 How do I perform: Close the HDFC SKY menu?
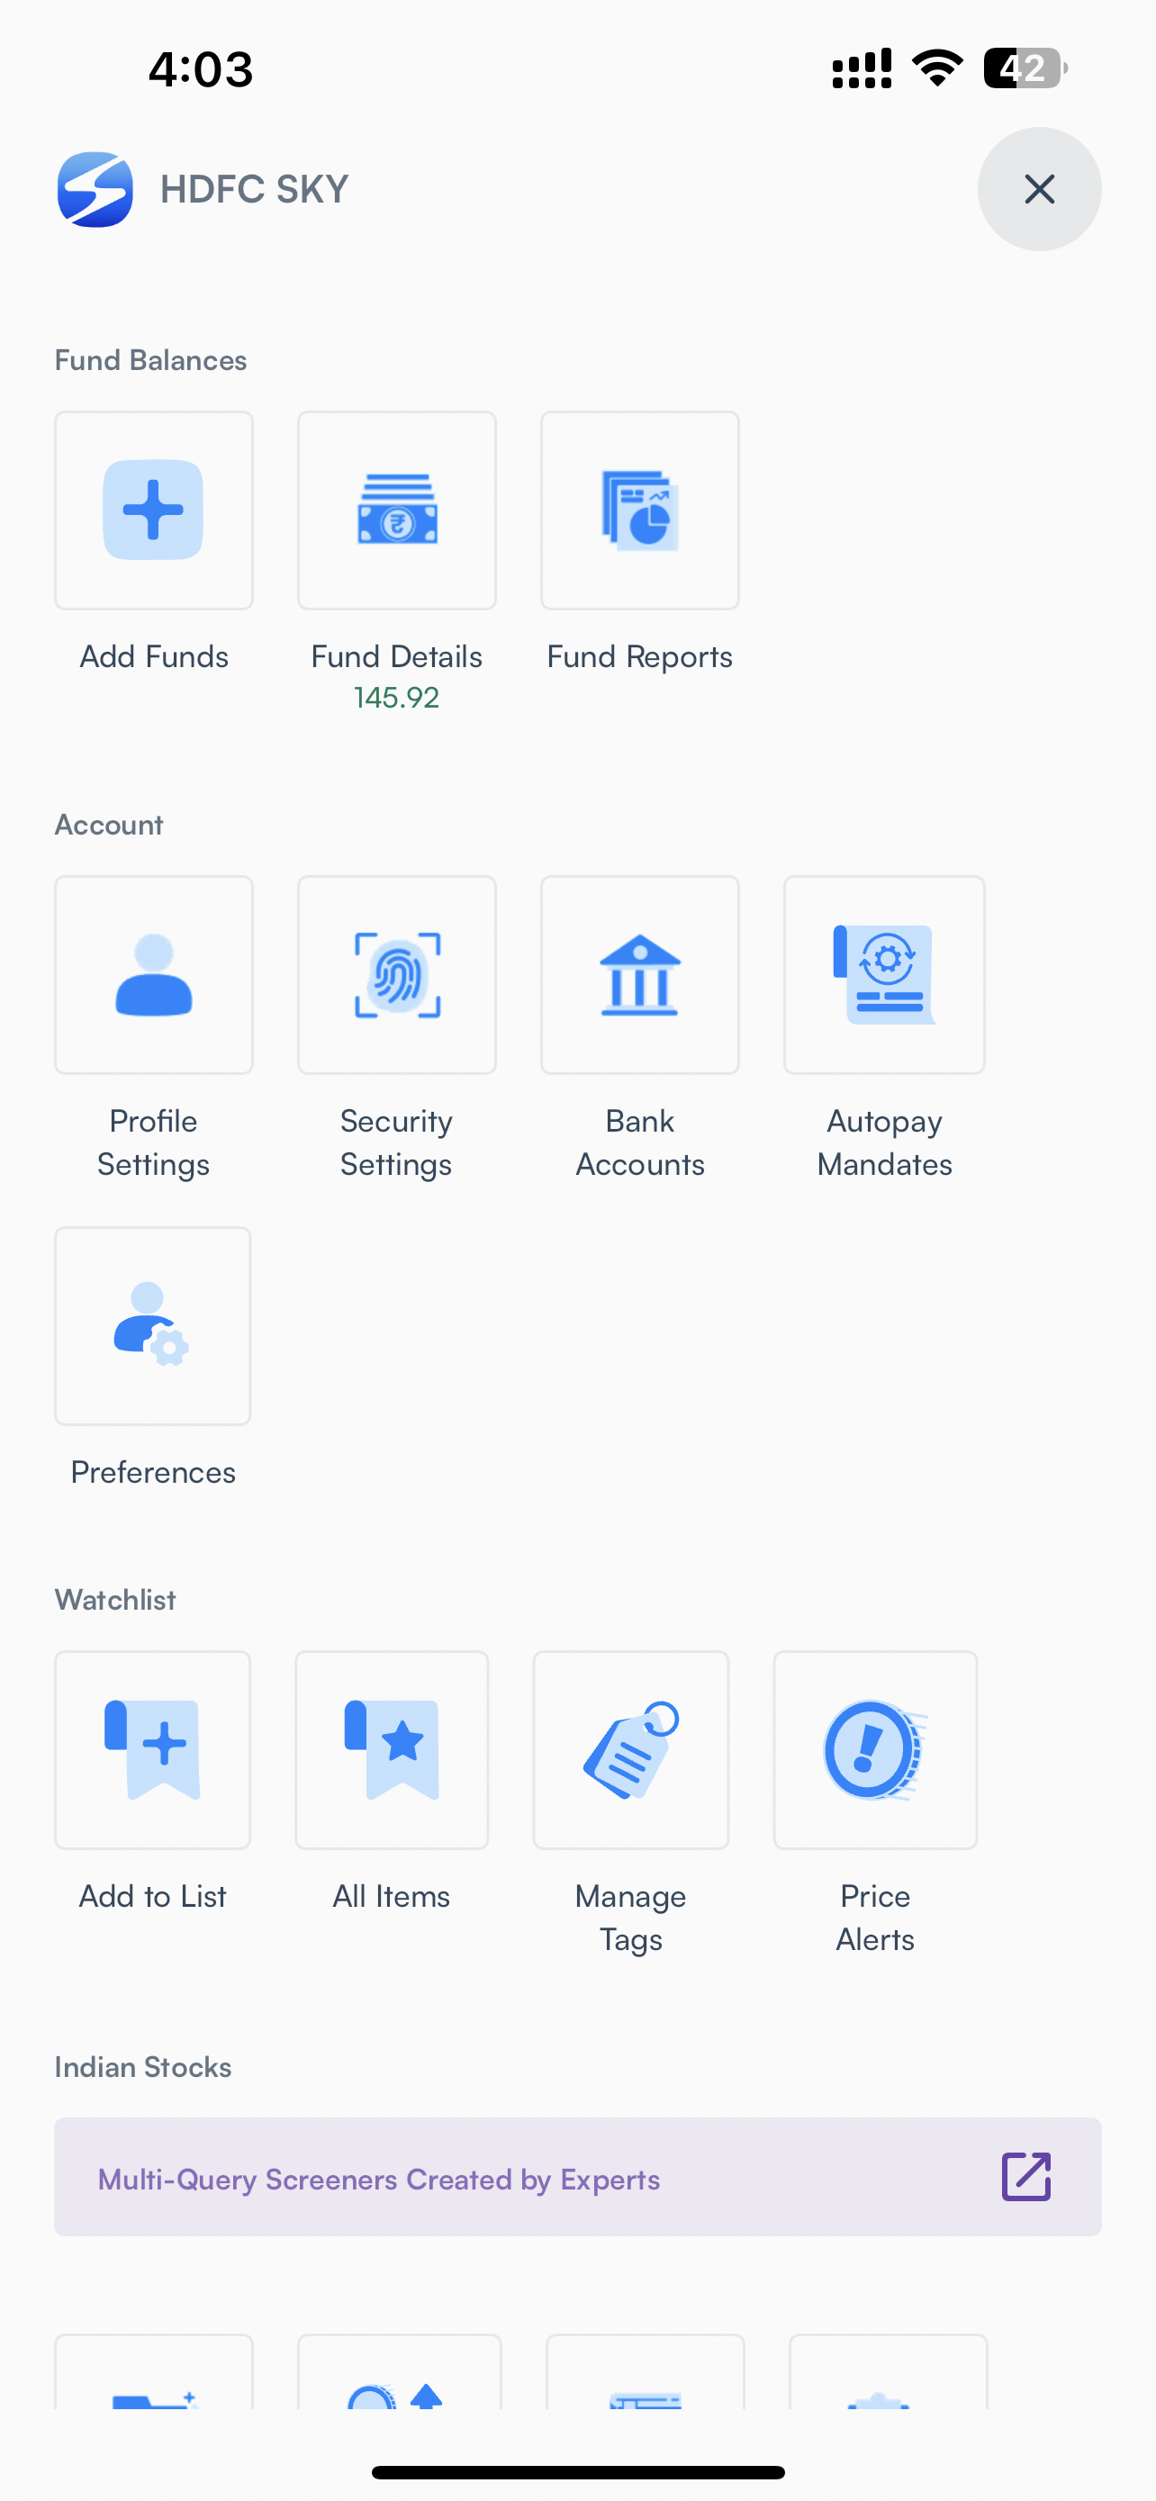pyautogui.click(x=1040, y=189)
